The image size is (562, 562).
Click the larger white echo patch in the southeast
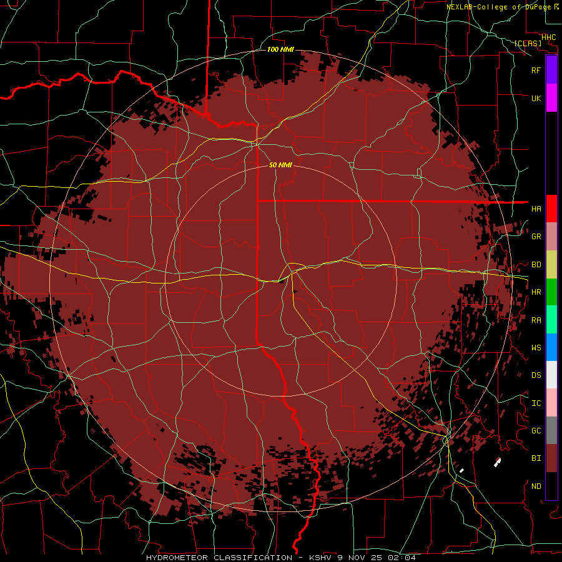(x=497, y=462)
